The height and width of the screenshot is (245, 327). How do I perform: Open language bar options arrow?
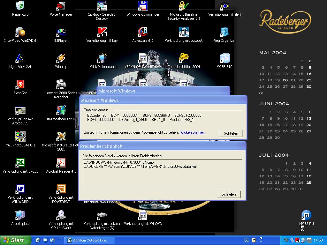click(261, 242)
